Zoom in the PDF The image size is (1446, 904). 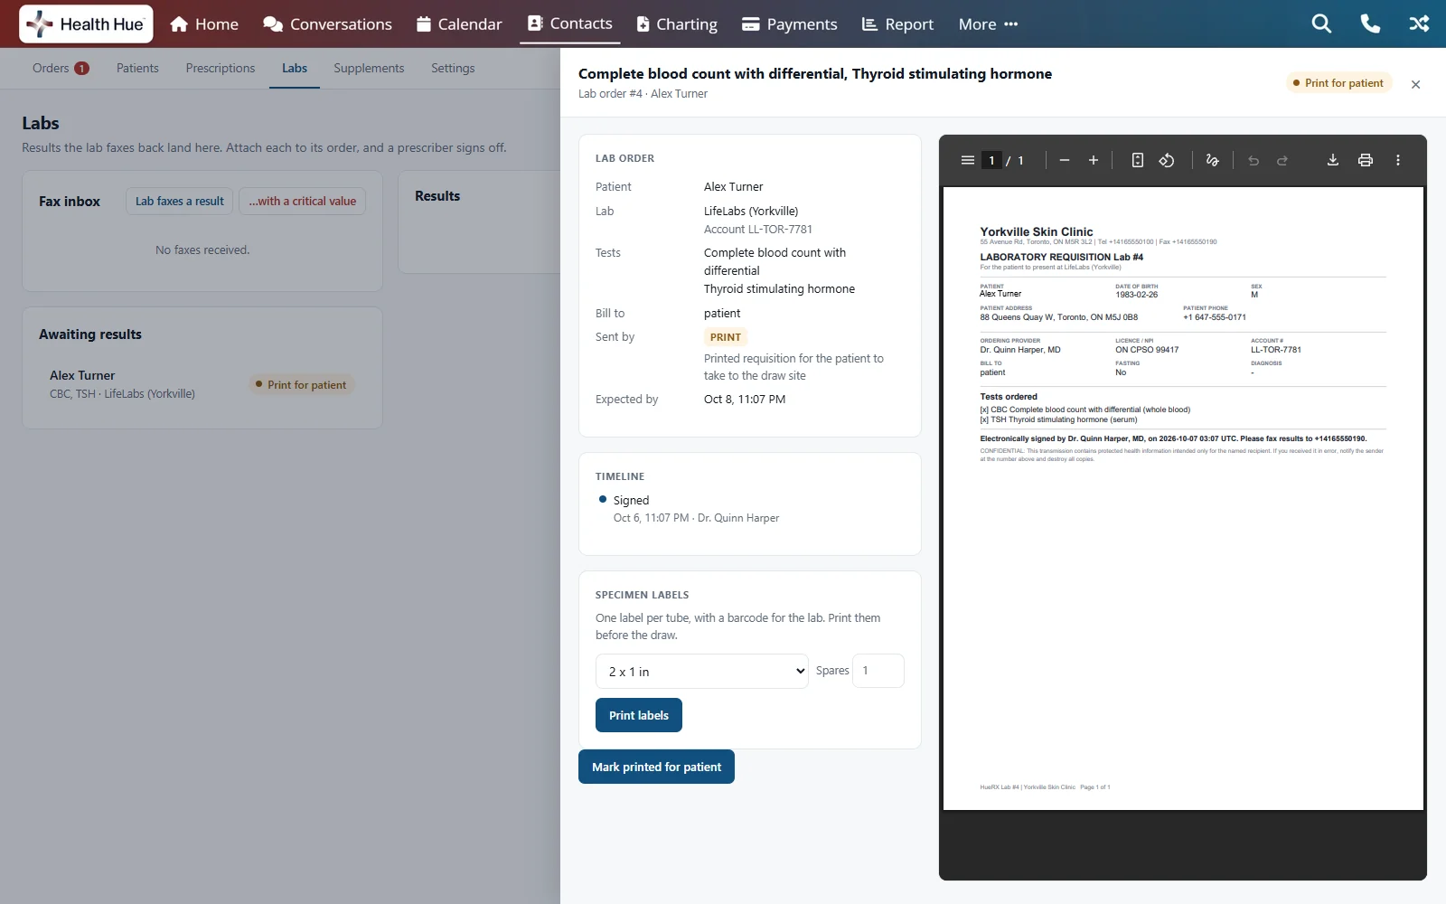[1094, 160]
